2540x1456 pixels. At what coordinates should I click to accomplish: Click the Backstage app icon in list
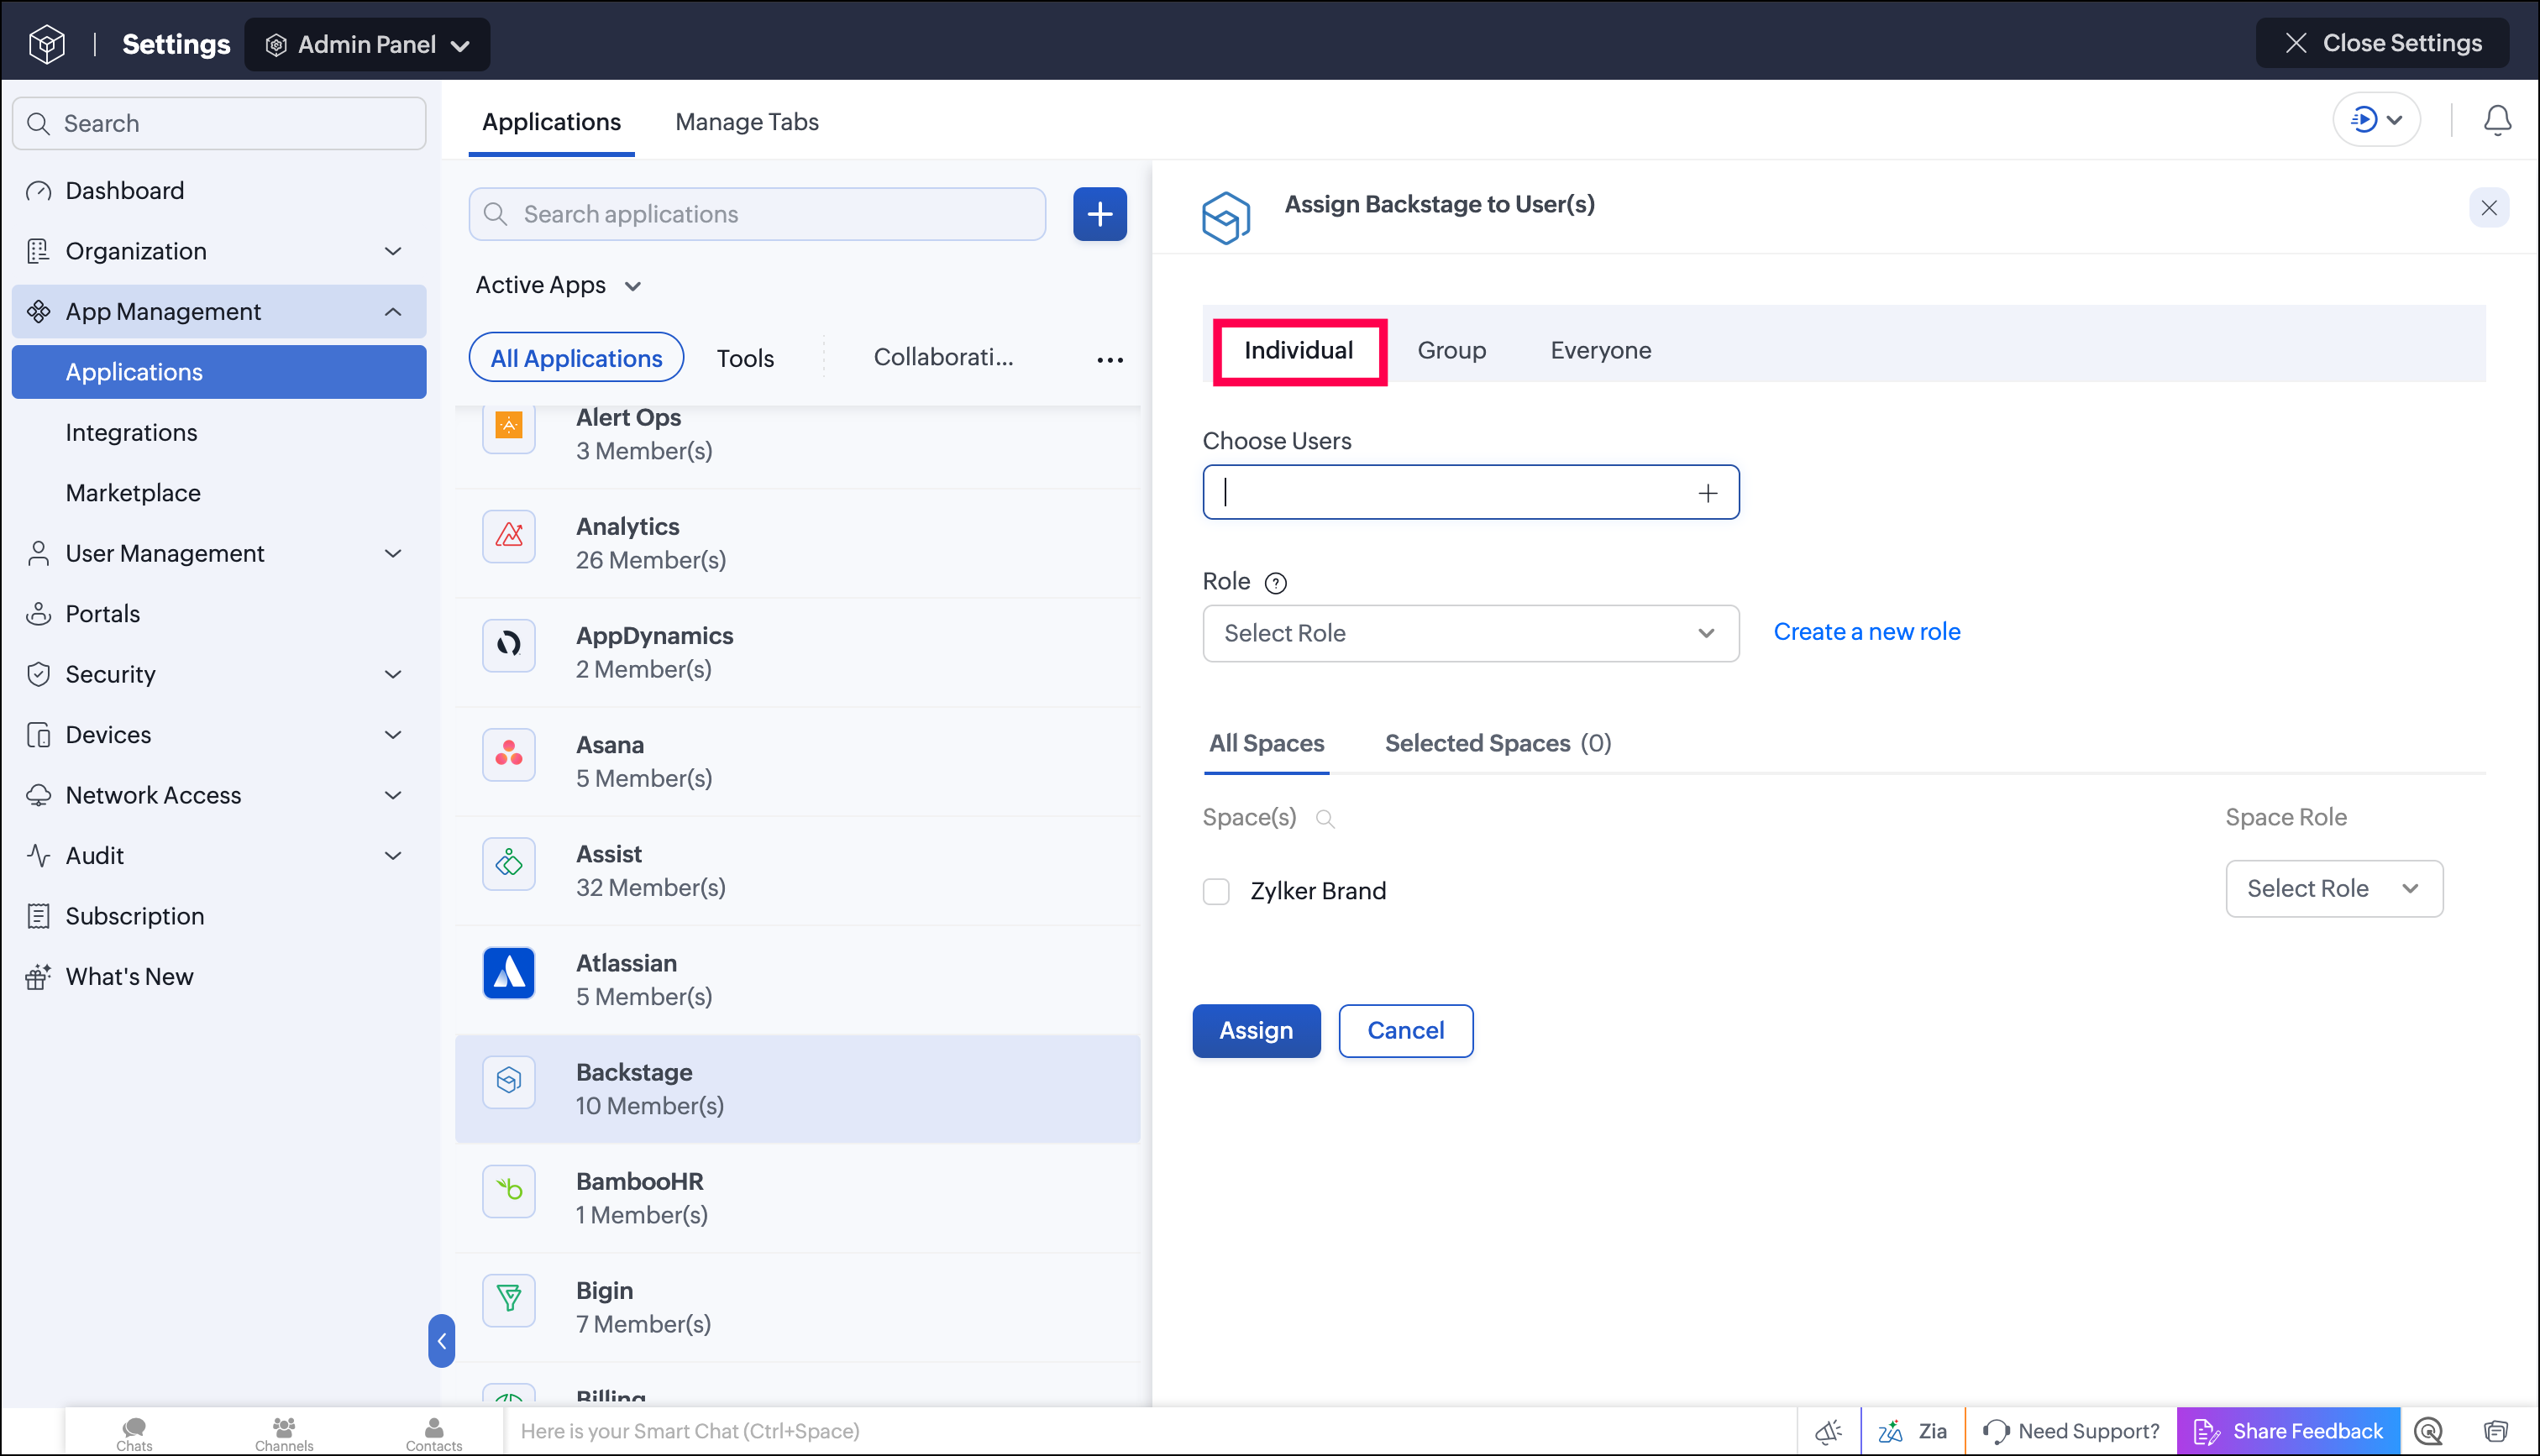click(x=509, y=1081)
